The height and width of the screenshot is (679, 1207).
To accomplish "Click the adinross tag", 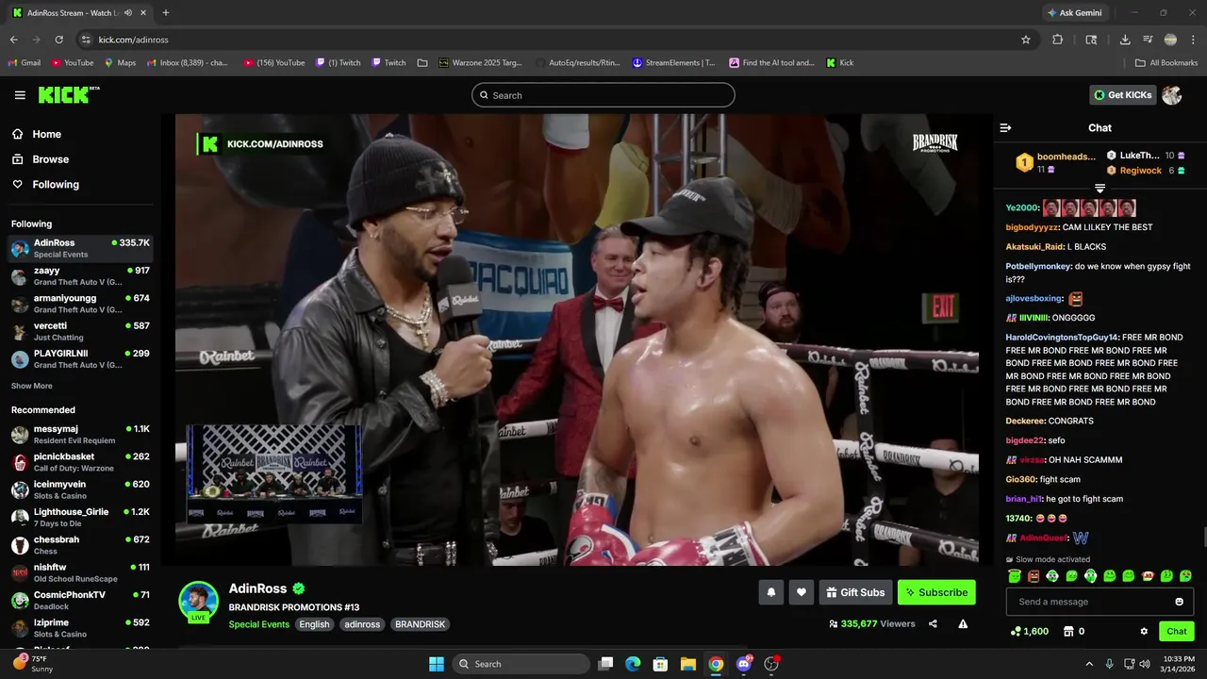I will pyautogui.click(x=362, y=624).
